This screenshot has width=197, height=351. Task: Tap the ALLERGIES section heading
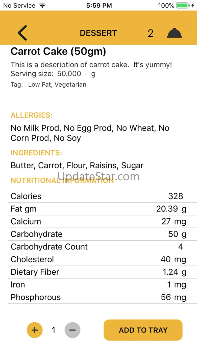(32, 115)
